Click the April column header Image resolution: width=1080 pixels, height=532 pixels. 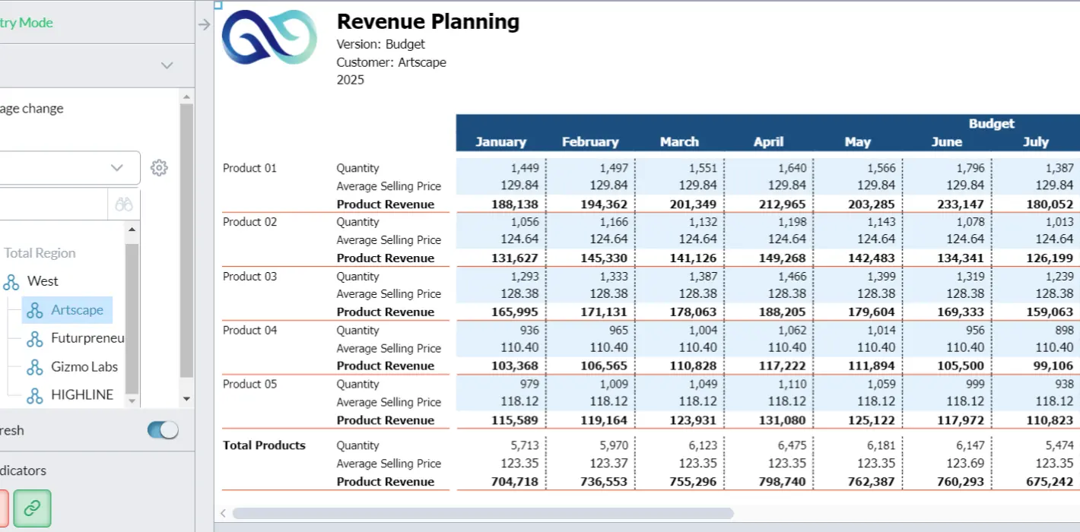point(768,141)
